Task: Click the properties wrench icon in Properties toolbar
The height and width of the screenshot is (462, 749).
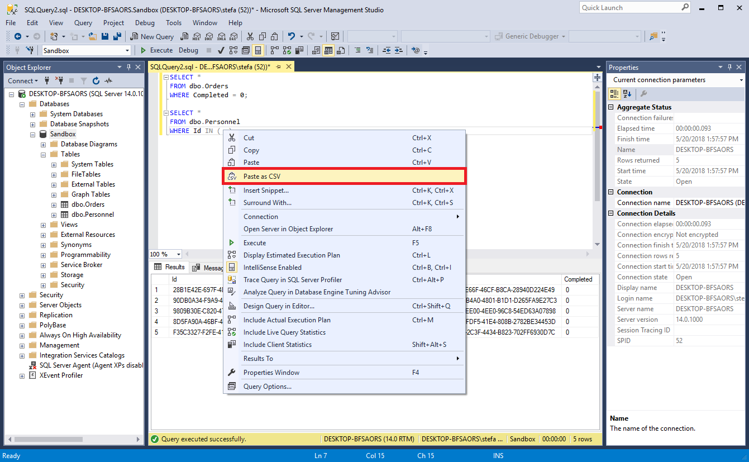Action: [x=644, y=94]
